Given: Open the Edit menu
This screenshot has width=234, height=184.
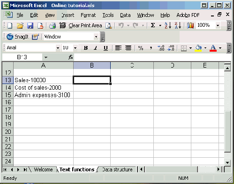Looking at the screenshot, I should (34, 15).
